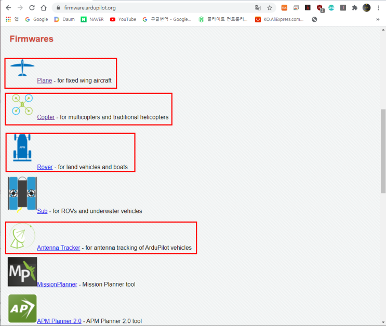Open the Daum bookmark
The width and height of the screenshot is (386, 326).
tap(64, 19)
